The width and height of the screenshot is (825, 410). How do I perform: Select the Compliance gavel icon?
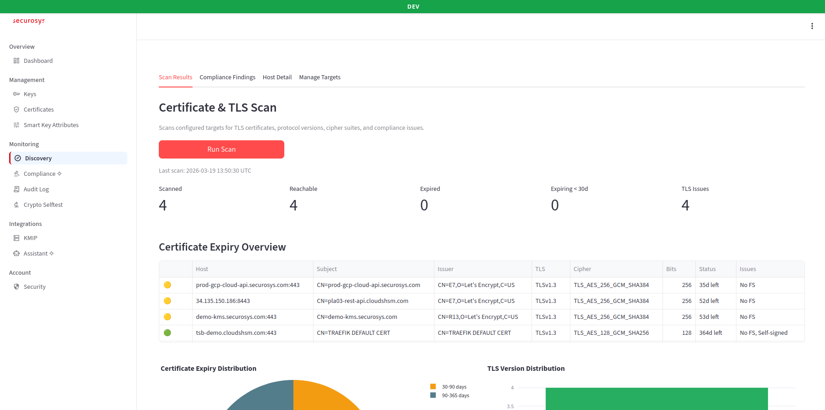pos(16,174)
